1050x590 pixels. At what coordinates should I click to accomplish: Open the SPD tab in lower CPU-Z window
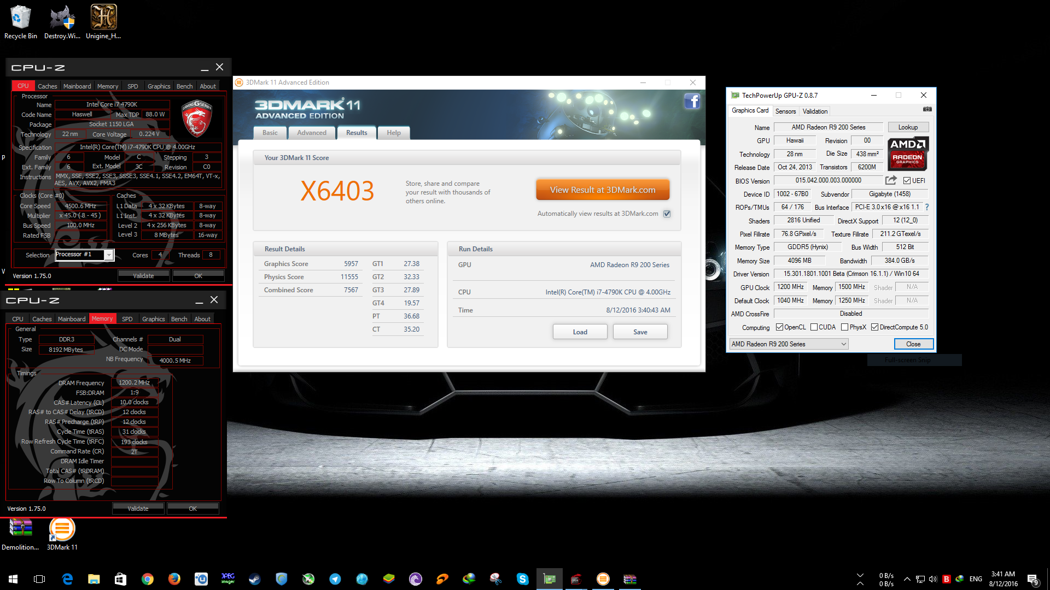(127, 319)
